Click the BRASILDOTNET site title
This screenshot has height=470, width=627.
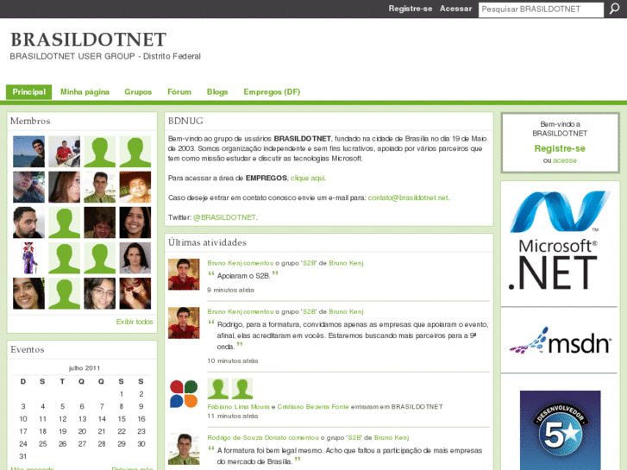pos(88,40)
